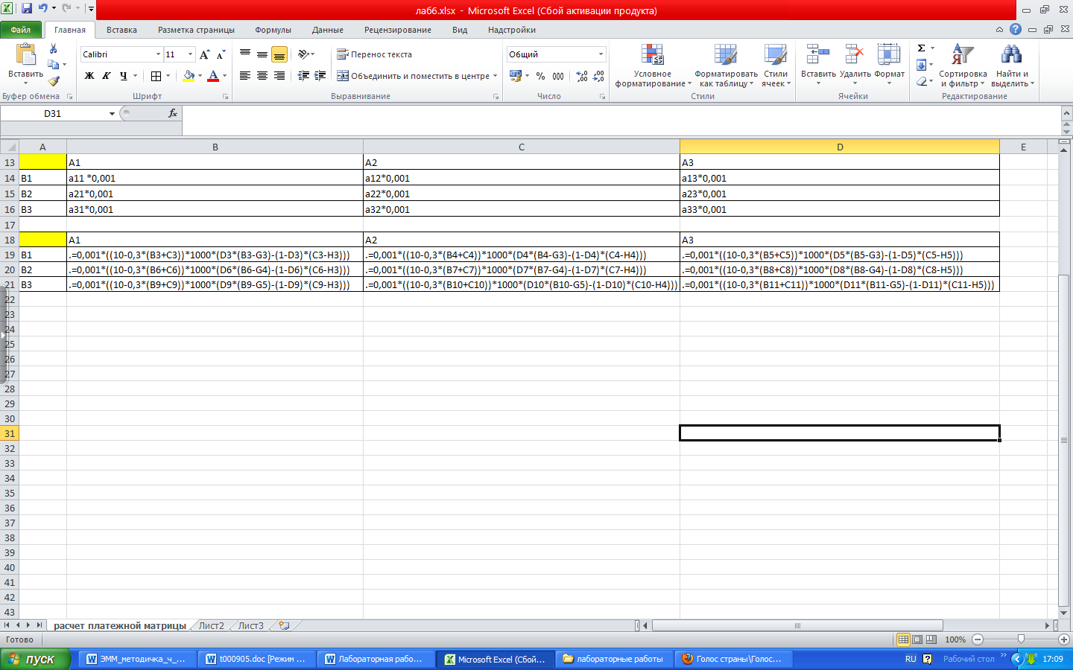The width and height of the screenshot is (1073, 670).
Task: Click the Insert new worksheet icon
Action: coord(284,625)
